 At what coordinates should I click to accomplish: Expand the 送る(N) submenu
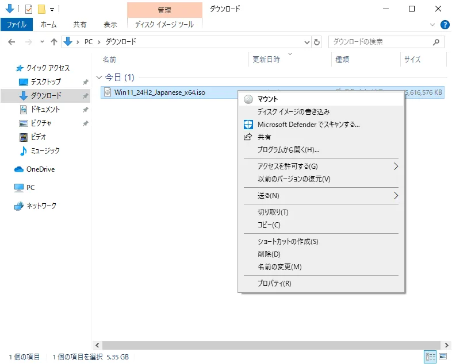(321, 196)
